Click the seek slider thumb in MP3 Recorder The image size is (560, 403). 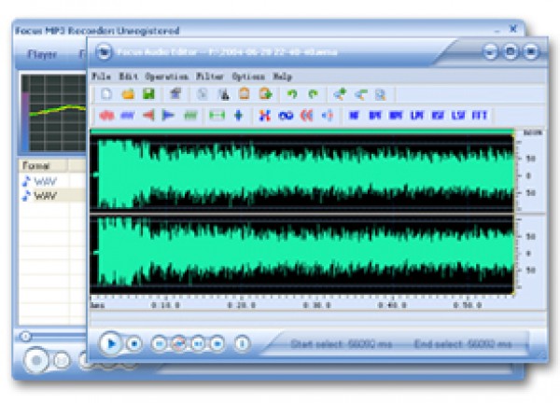[25, 337]
